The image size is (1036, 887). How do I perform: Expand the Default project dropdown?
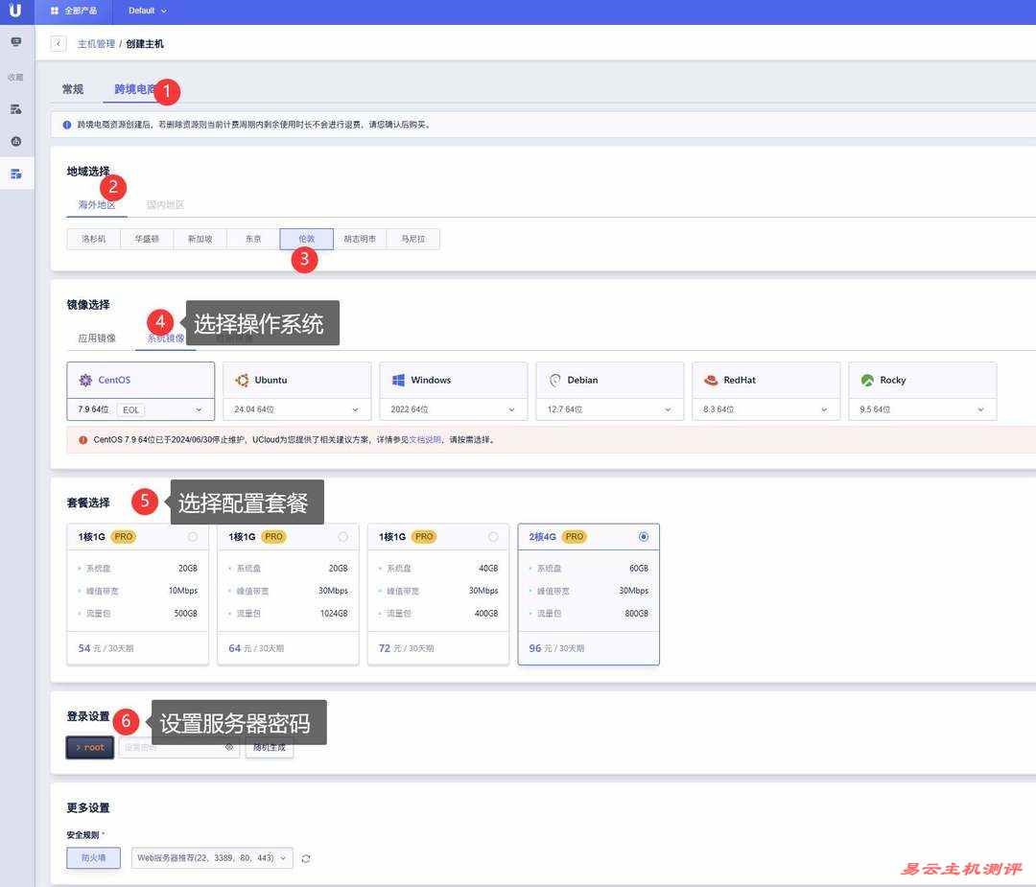148,11
